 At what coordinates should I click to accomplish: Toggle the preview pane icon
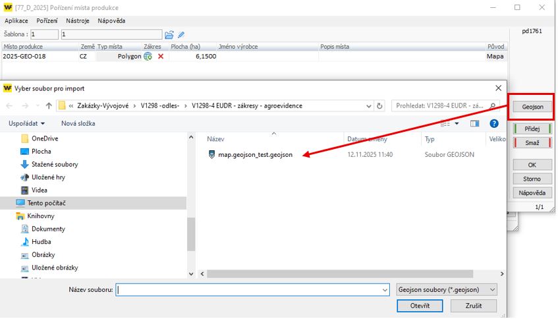point(474,123)
